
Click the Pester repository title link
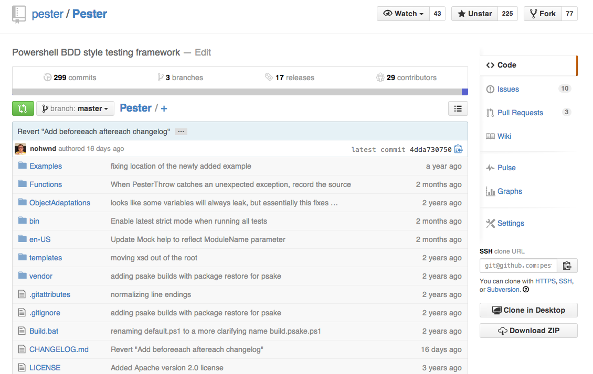click(90, 14)
